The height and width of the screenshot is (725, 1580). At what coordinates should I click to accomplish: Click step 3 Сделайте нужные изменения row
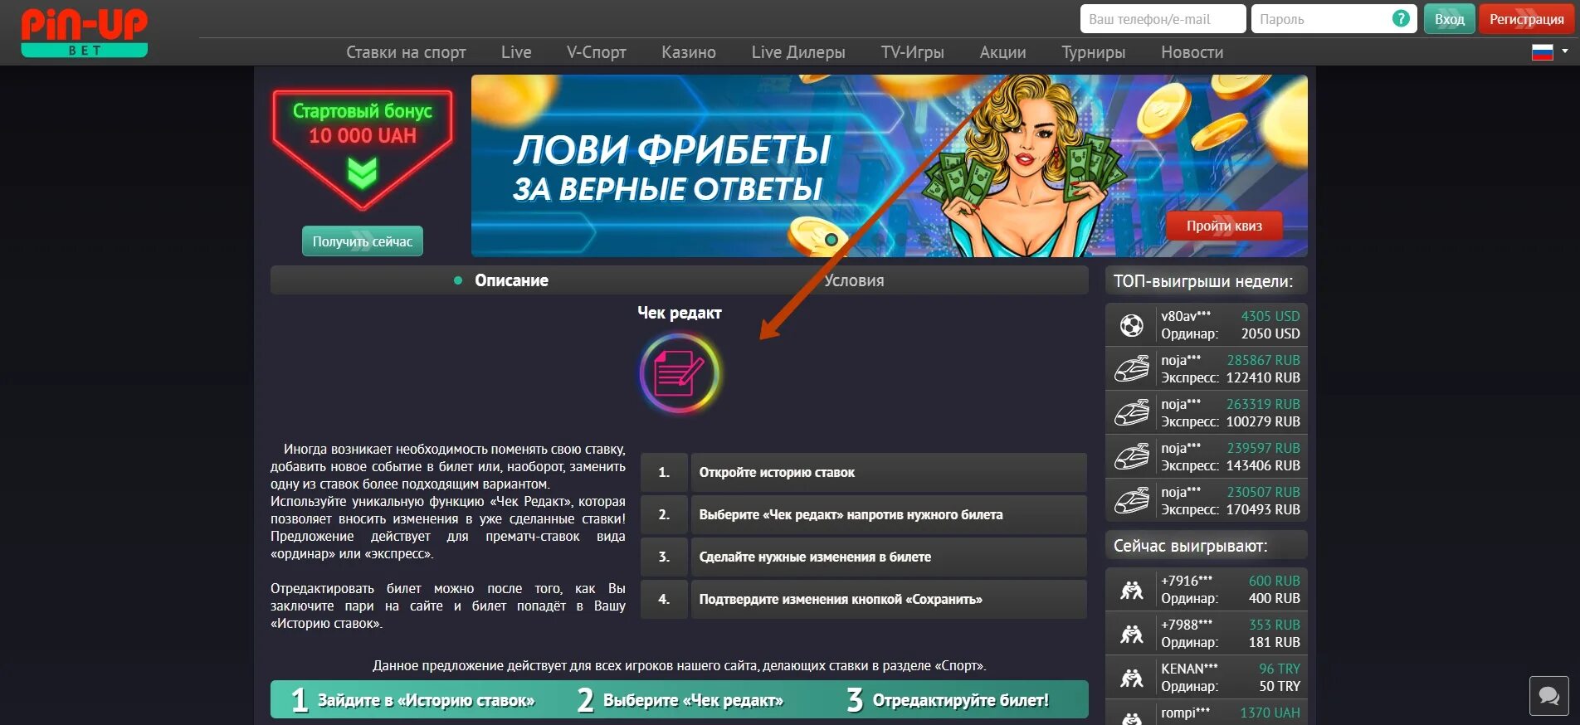click(863, 557)
